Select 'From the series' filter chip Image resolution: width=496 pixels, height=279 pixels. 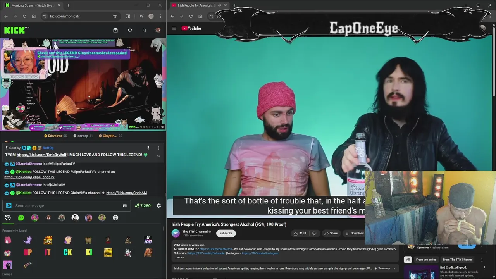click(x=426, y=260)
